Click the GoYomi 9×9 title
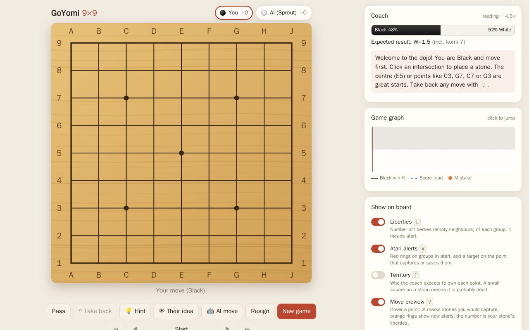The image size is (529, 330). [x=74, y=13]
